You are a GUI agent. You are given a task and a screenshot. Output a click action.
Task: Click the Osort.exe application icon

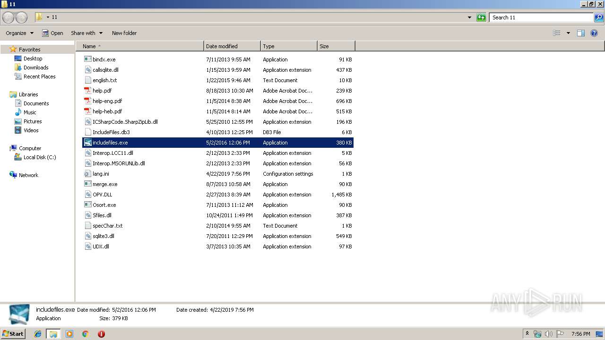[x=87, y=205]
